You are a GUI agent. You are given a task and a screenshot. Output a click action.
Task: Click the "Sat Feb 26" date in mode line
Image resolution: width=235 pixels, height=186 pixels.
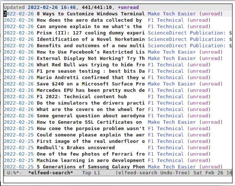[208, 173]
